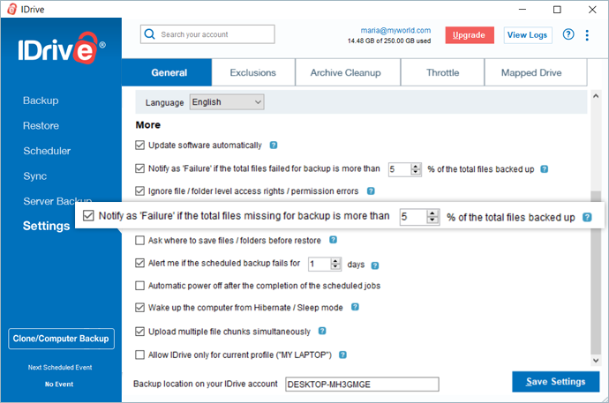Image resolution: width=609 pixels, height=403 pixels.
Task: Go to Backup in the sidebar
Action: (41, 101)
